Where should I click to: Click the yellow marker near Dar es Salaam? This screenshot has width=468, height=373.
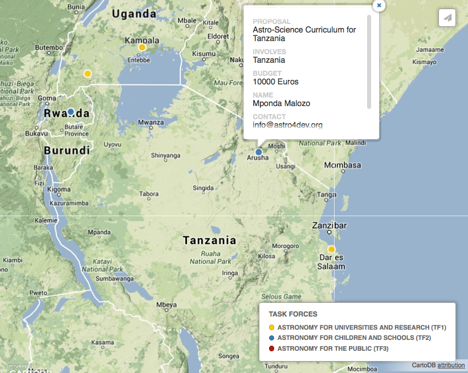point(332,249)
